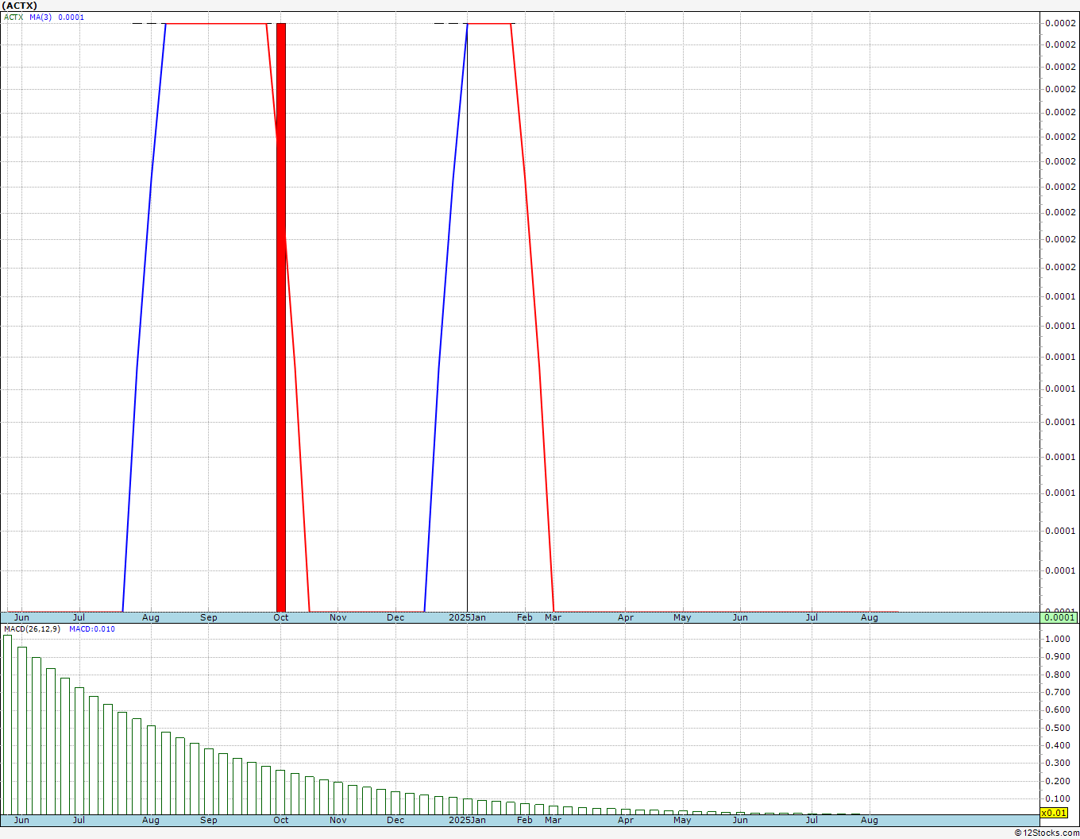The image size is (1080, 839).
Task: Click the (ACTX) ticker title
Action: tap(21, 6)
